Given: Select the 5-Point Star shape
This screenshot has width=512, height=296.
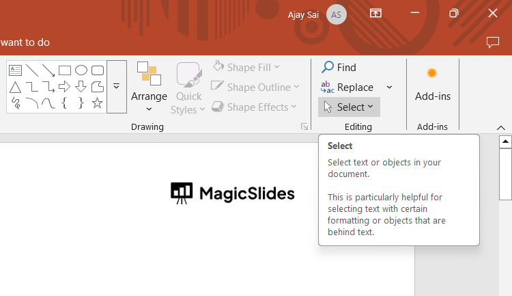Looking at the screenshot, I should click(x=98, y=103).
